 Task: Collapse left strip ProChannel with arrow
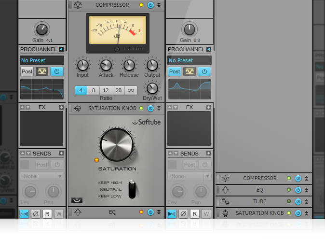pyautogui.click(x=61, y=49)
